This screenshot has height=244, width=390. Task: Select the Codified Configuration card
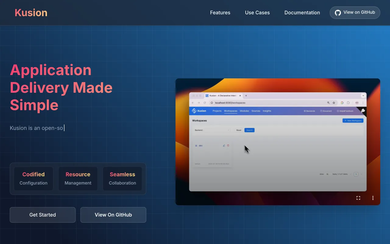(x=34, y=179)
